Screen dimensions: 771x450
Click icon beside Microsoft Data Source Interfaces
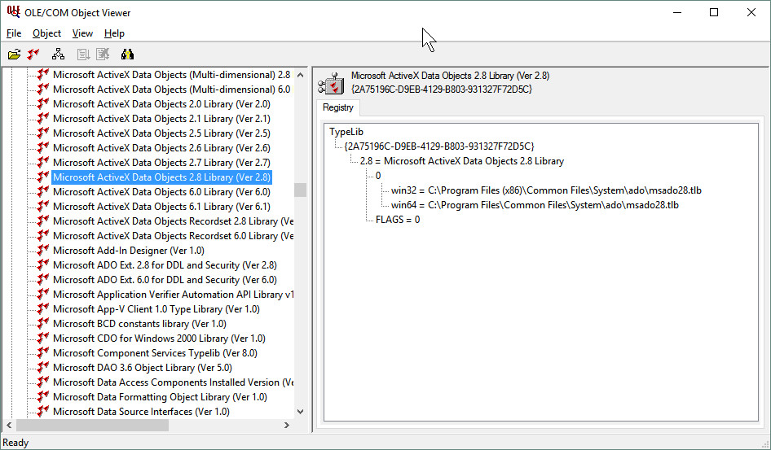coord(43,411)
